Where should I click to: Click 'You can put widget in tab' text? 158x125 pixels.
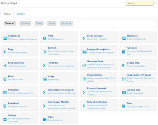tap(138, 107)
